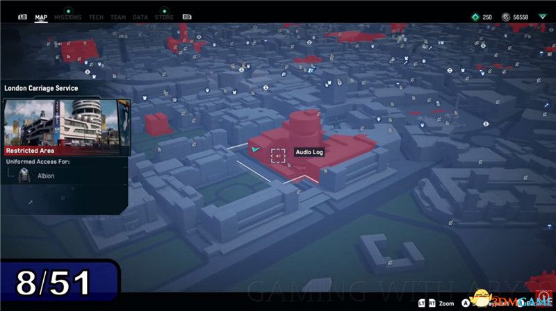The height and width of the screenshot is (311, 556).
Task: Click the Albion faction name
Action: 46,176
